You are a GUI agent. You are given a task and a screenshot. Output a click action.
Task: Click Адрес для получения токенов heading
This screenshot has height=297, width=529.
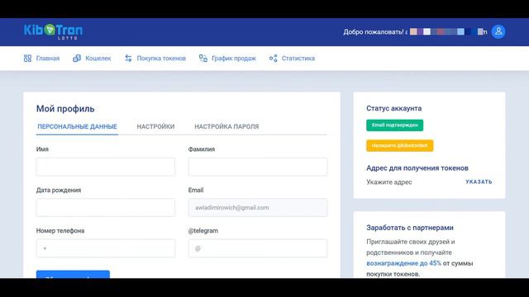click(x=417, y=168)
